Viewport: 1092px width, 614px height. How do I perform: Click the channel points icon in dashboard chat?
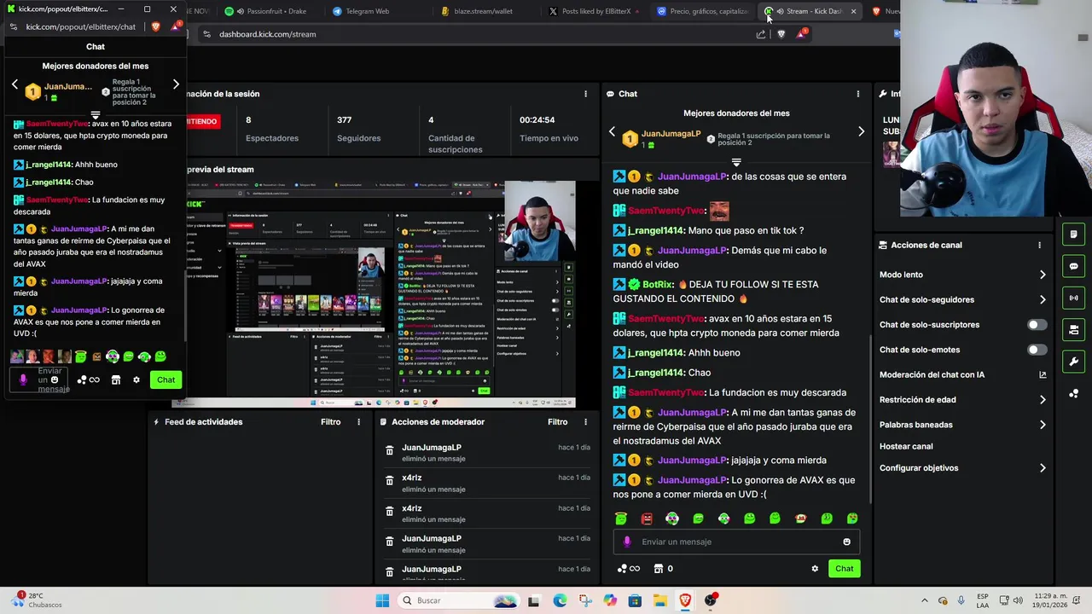[622, 569]
